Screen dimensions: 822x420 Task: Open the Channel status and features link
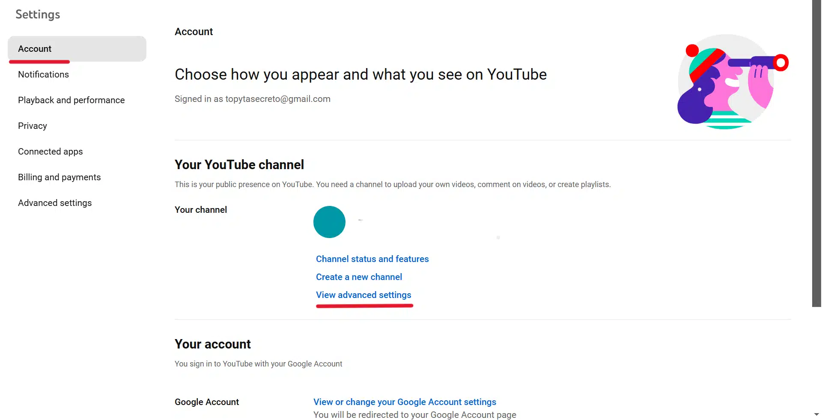(x=372, y=259)
